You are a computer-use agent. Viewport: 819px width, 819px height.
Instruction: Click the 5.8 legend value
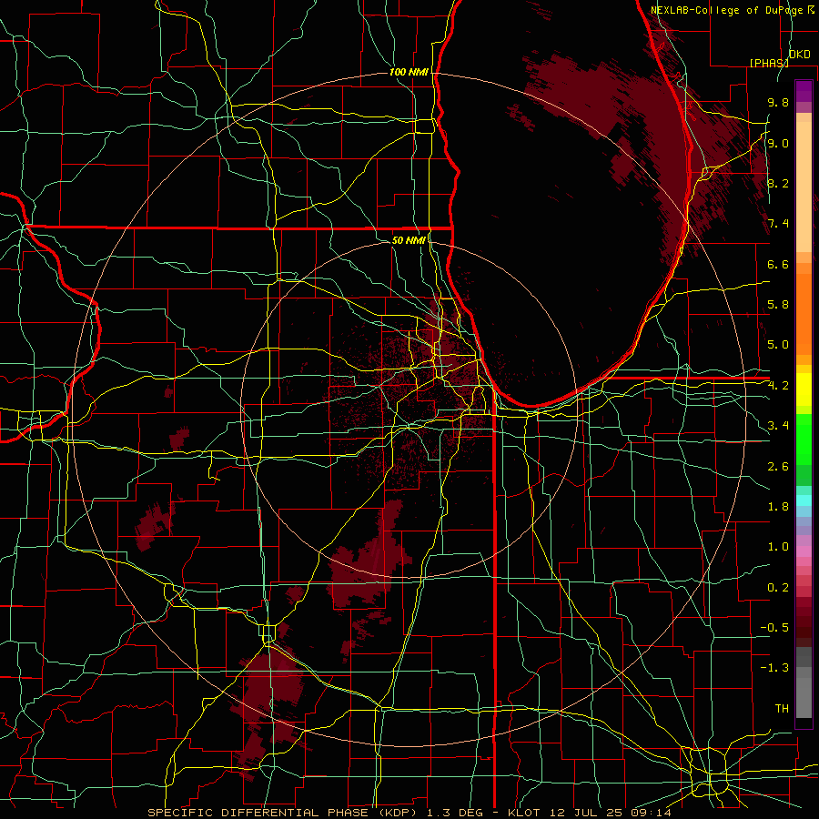(x=778, y=305)
